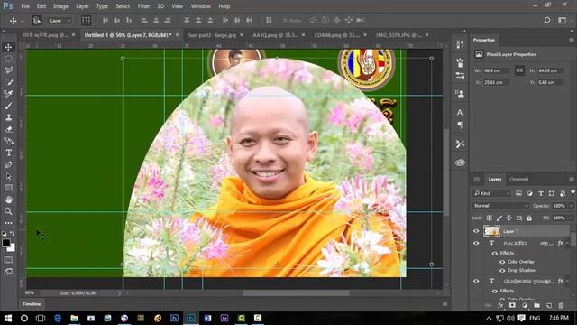Open Creative Cloud Libraries panel icon

click(460, 162)
